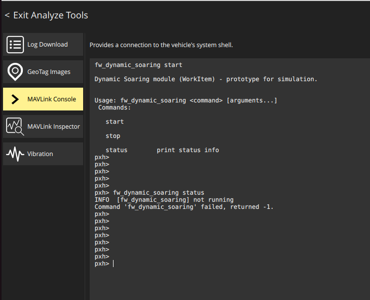Go to MAVLink Inspector label
370x300 pixels.
[53, 127]
